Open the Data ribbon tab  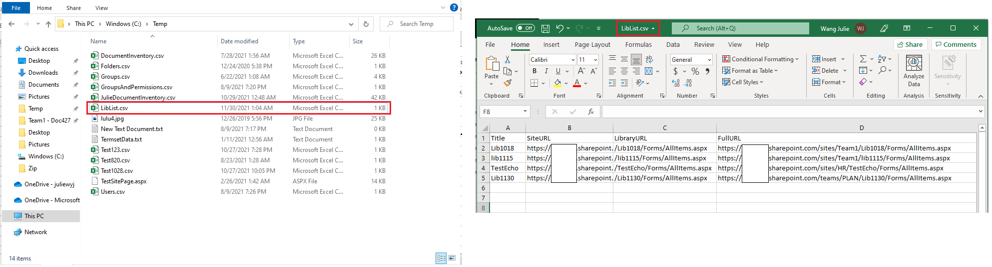point(673,44)
